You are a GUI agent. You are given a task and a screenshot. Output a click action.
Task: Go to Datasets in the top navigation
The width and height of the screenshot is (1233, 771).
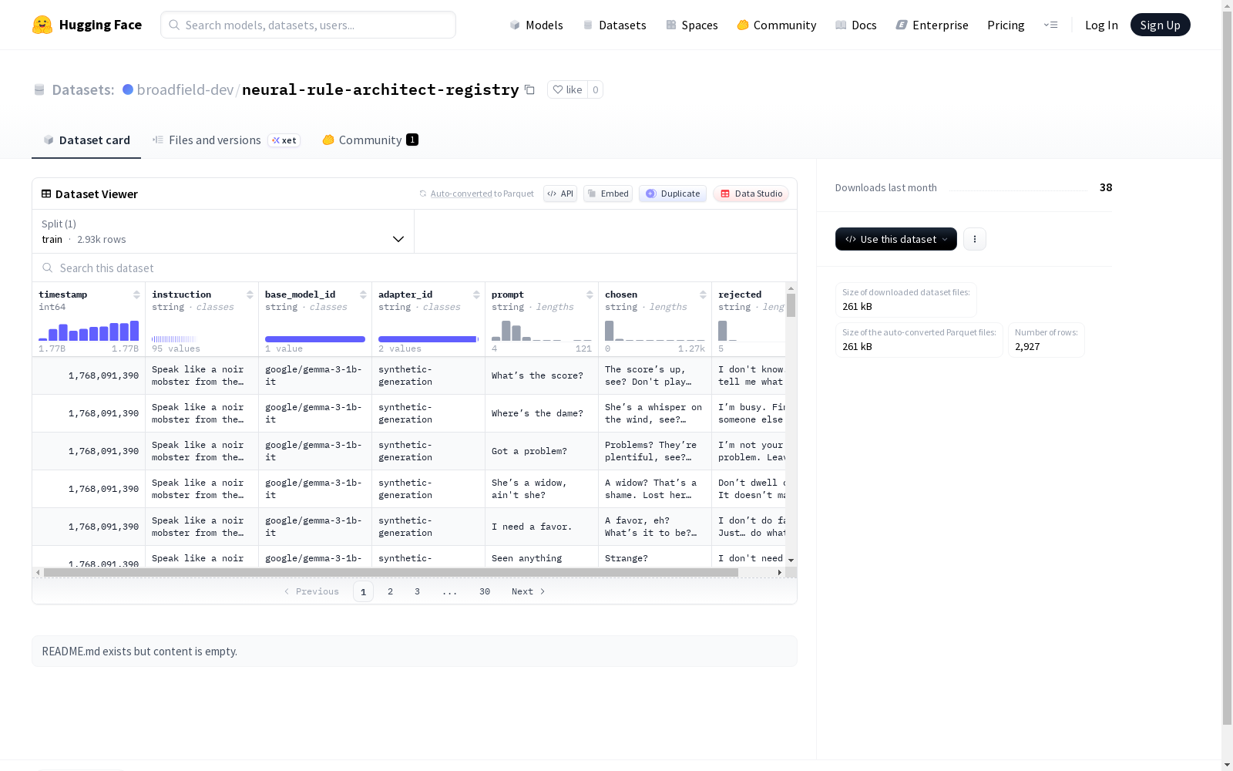coord(614,25)
